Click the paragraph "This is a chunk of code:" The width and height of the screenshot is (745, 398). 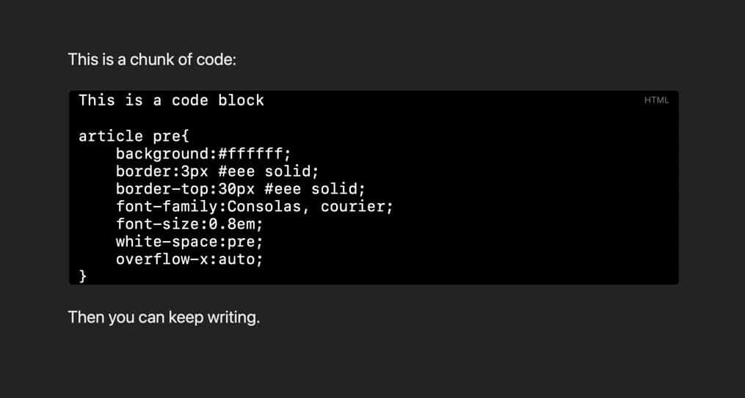[152, 59]
